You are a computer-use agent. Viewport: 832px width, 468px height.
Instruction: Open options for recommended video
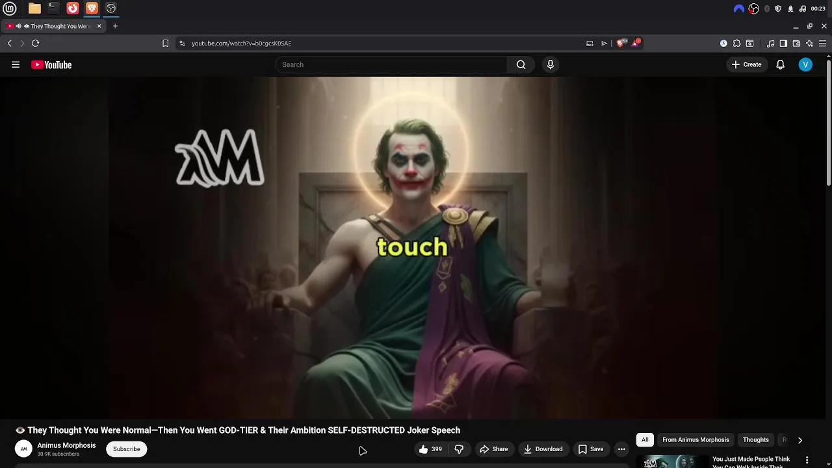[x=807, y=460]
